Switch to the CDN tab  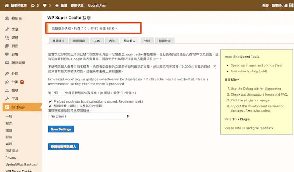(x=97, y=41)
